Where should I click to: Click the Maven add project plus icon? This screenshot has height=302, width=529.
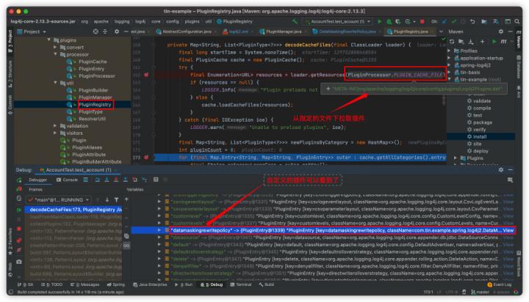[x=483, y=41]
